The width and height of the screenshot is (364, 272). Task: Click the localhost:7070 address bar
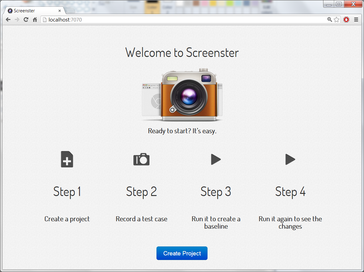click(x=184, y=20)
